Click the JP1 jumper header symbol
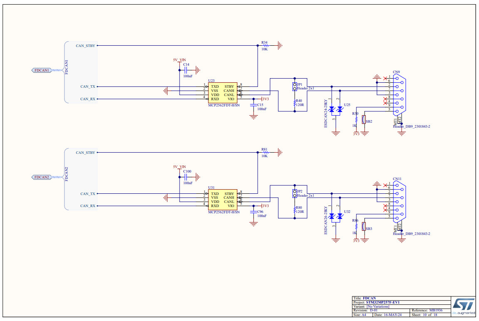This screenshot has height=321, width=479. (x=294, y=87)
